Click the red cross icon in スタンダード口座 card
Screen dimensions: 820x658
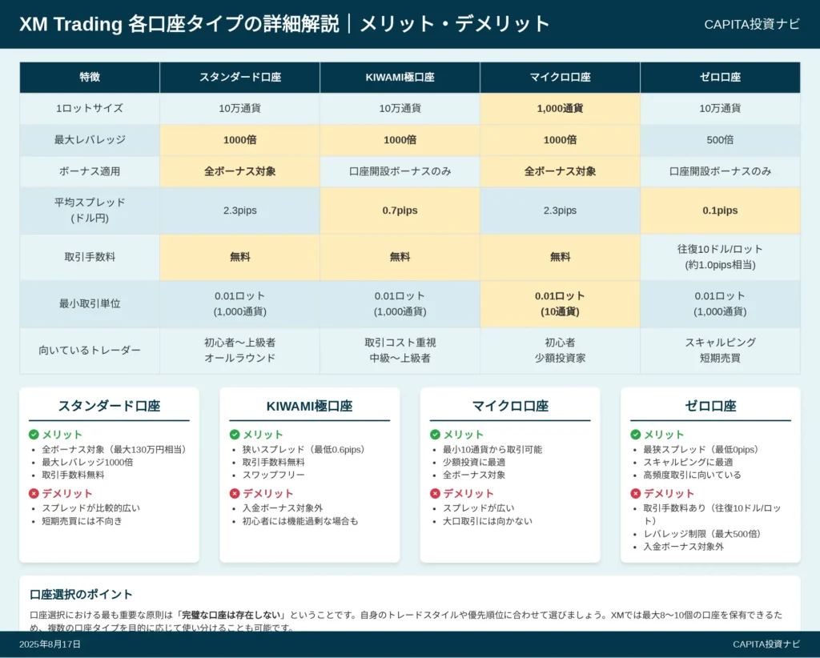(x=34, y=493)
